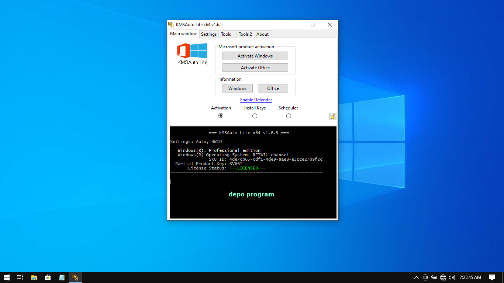Click the Activate Windows button

(x=255, y=56)
